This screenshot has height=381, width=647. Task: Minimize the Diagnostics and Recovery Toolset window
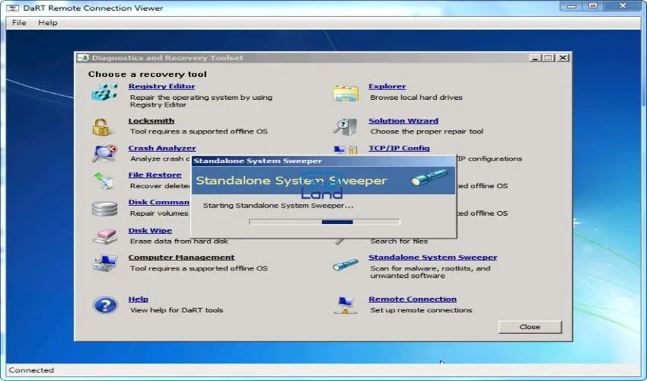[x=535, y=58]
